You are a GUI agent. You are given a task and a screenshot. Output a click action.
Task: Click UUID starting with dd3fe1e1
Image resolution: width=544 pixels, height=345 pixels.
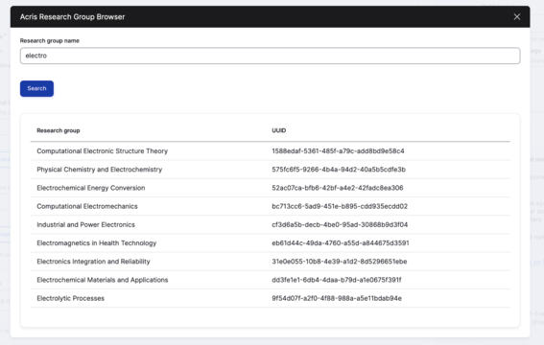337,280
